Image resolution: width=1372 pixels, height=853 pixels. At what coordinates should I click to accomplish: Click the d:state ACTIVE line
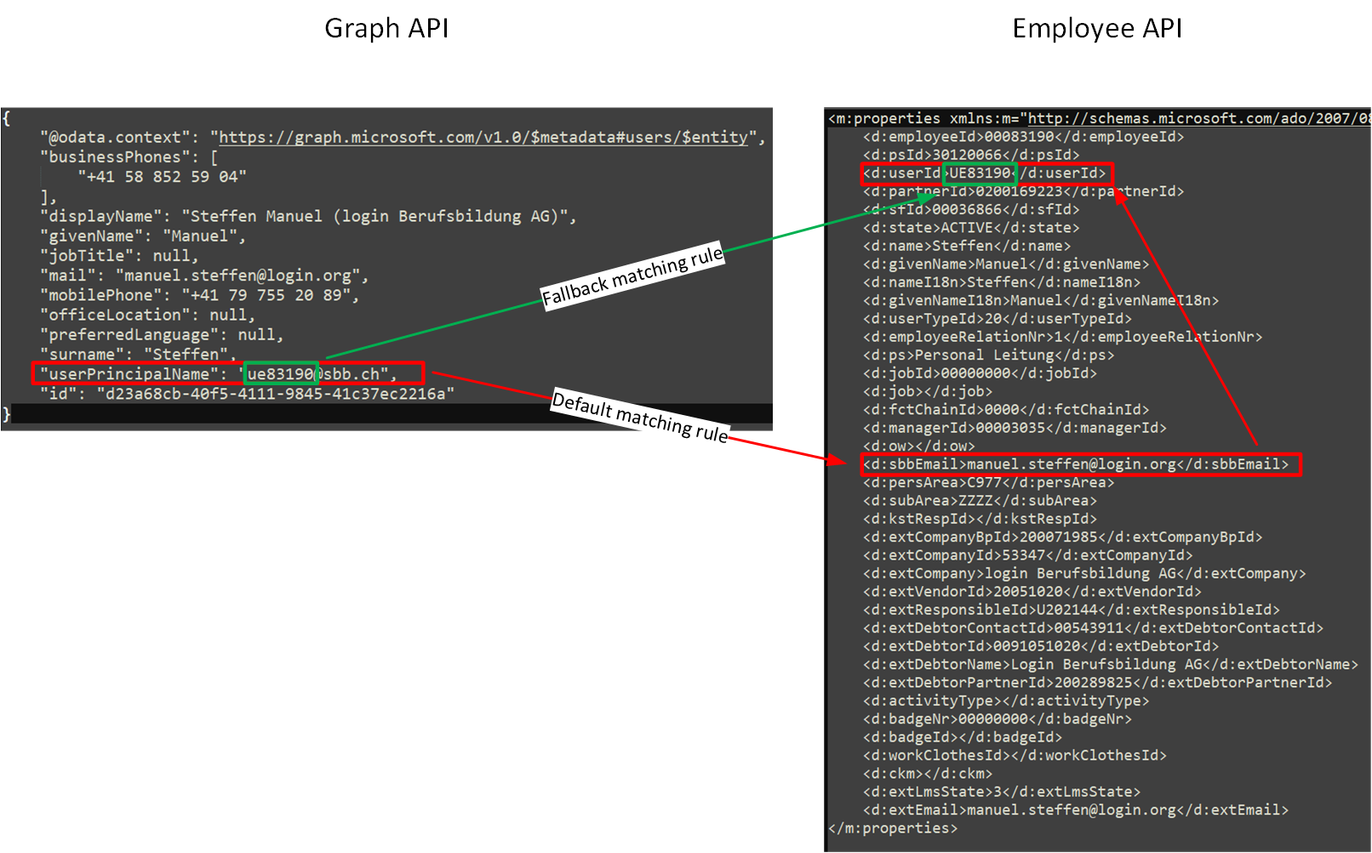pyautogui.click(x=971, y=228)
